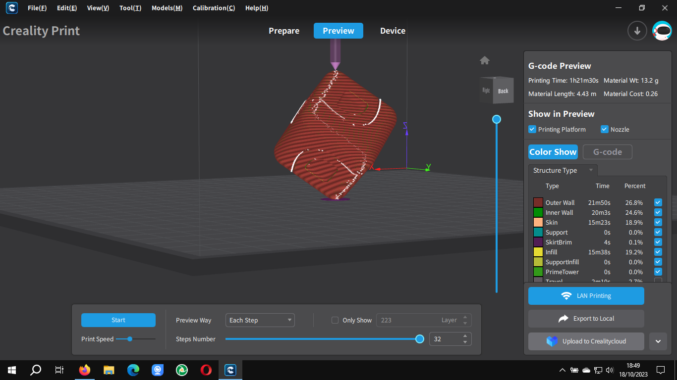Open the Opera browser from the taskbar
677x380 pixels.
point(206,370)
